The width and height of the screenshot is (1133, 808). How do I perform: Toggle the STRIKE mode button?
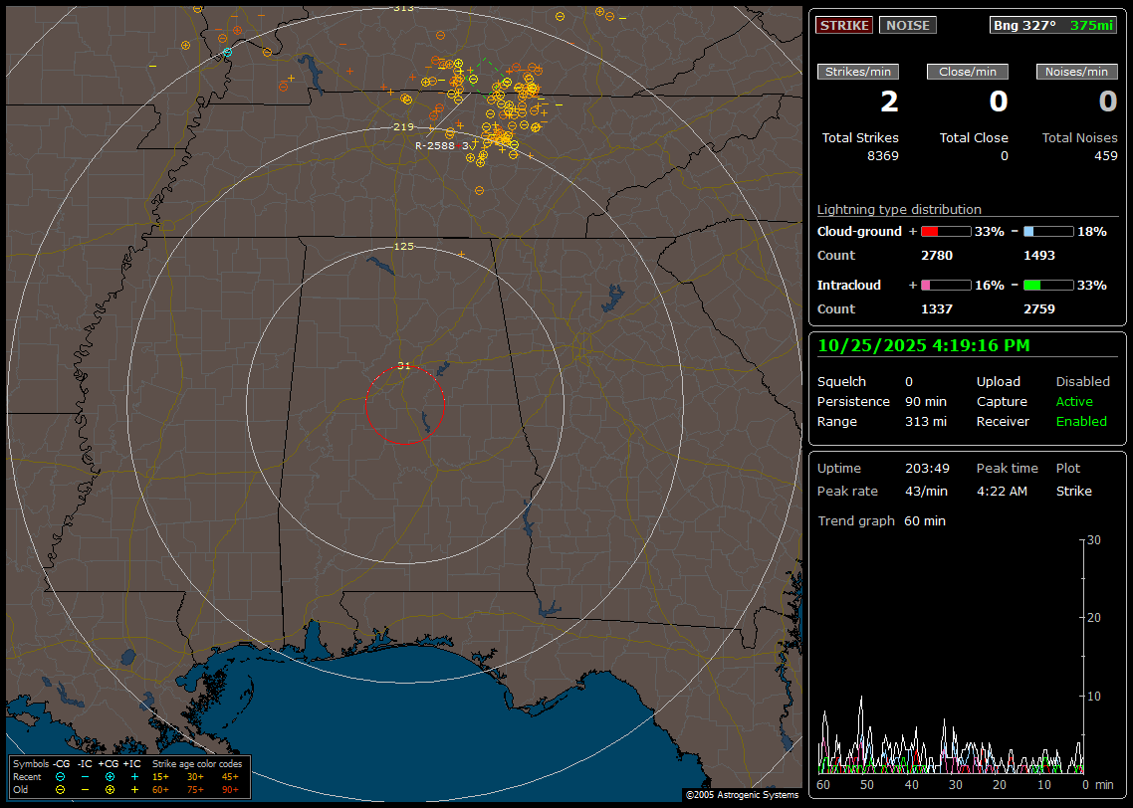click(x=844, y=25)
